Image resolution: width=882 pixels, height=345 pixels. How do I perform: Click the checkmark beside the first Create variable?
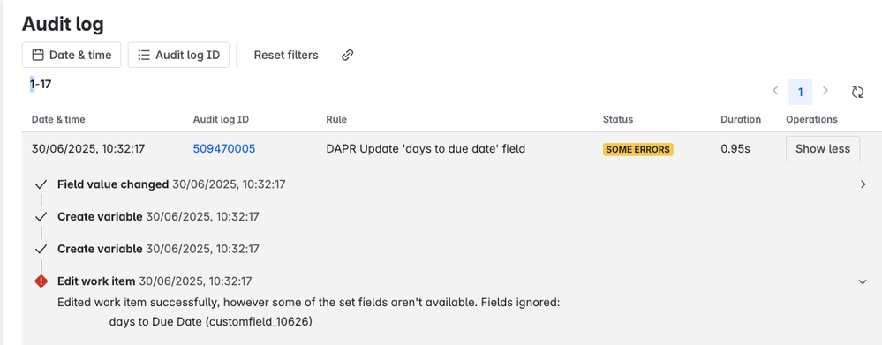(41, 217)
